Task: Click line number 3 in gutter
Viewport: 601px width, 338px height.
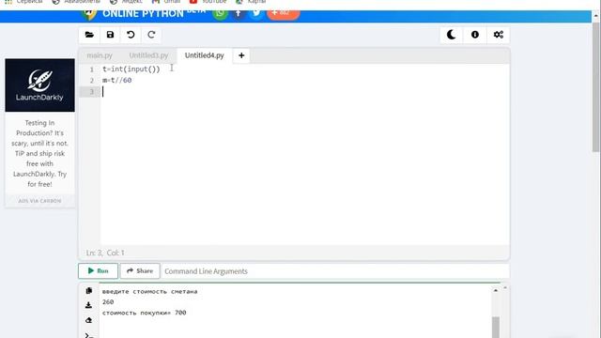Action: click(92, 92)
